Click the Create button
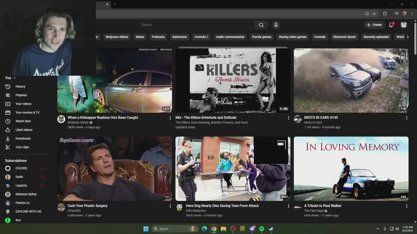The width and height of the screenshot is (417, 234). (x=374, y=25)
